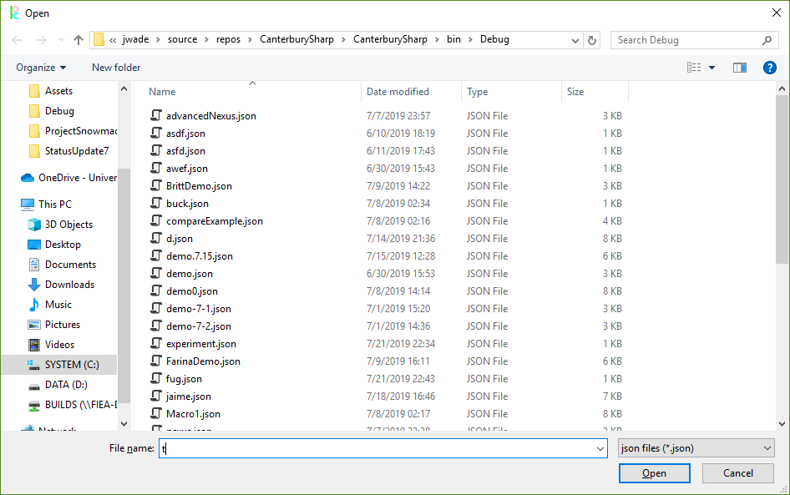The width and height of the screenshot is (790, 495).
Task: Open the File name history dropdown
Action: (x=600, y=448)
